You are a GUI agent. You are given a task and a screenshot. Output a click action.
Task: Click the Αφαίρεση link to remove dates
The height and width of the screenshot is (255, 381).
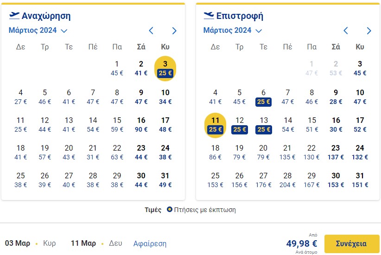150,243
